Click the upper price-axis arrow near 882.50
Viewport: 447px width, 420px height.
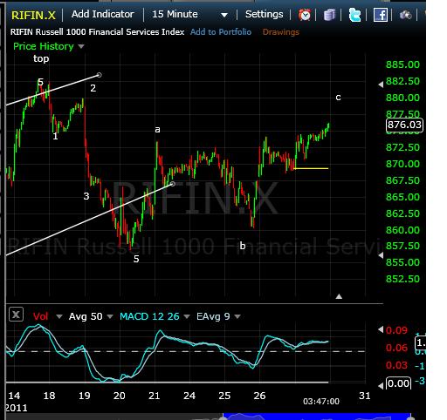click(381, 85)
